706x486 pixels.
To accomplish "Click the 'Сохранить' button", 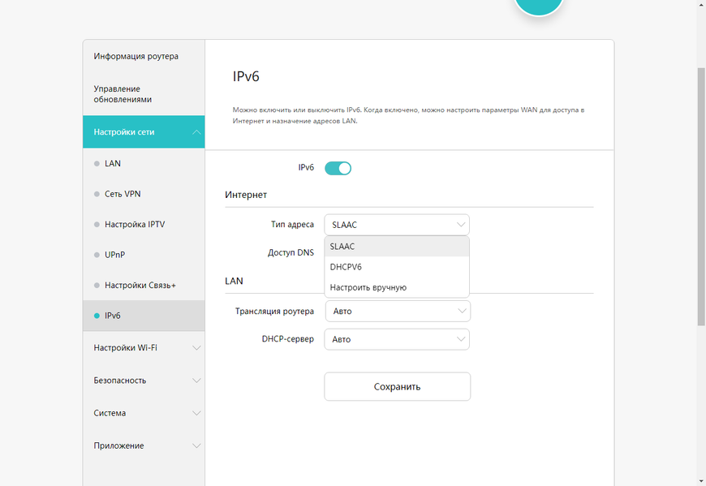I will click(x=397, y=387).
